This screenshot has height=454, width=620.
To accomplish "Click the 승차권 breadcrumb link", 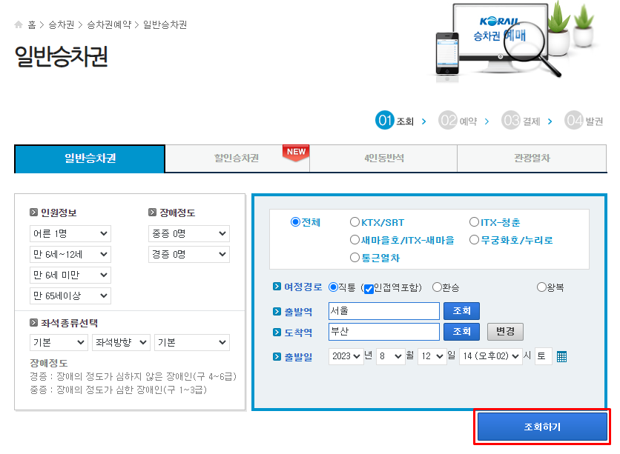I will (x=62, y=25).
